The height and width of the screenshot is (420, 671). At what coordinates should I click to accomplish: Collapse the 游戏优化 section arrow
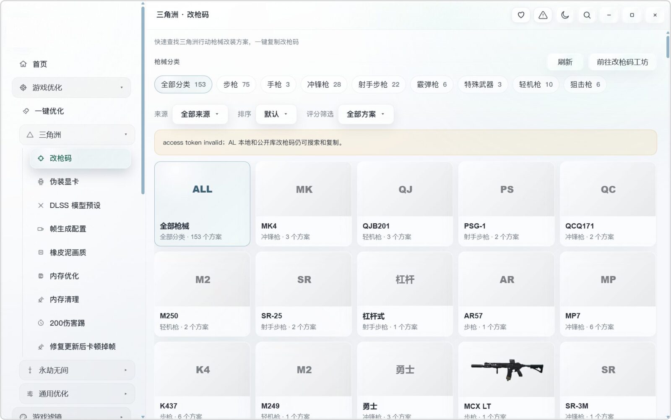(122, 87)
